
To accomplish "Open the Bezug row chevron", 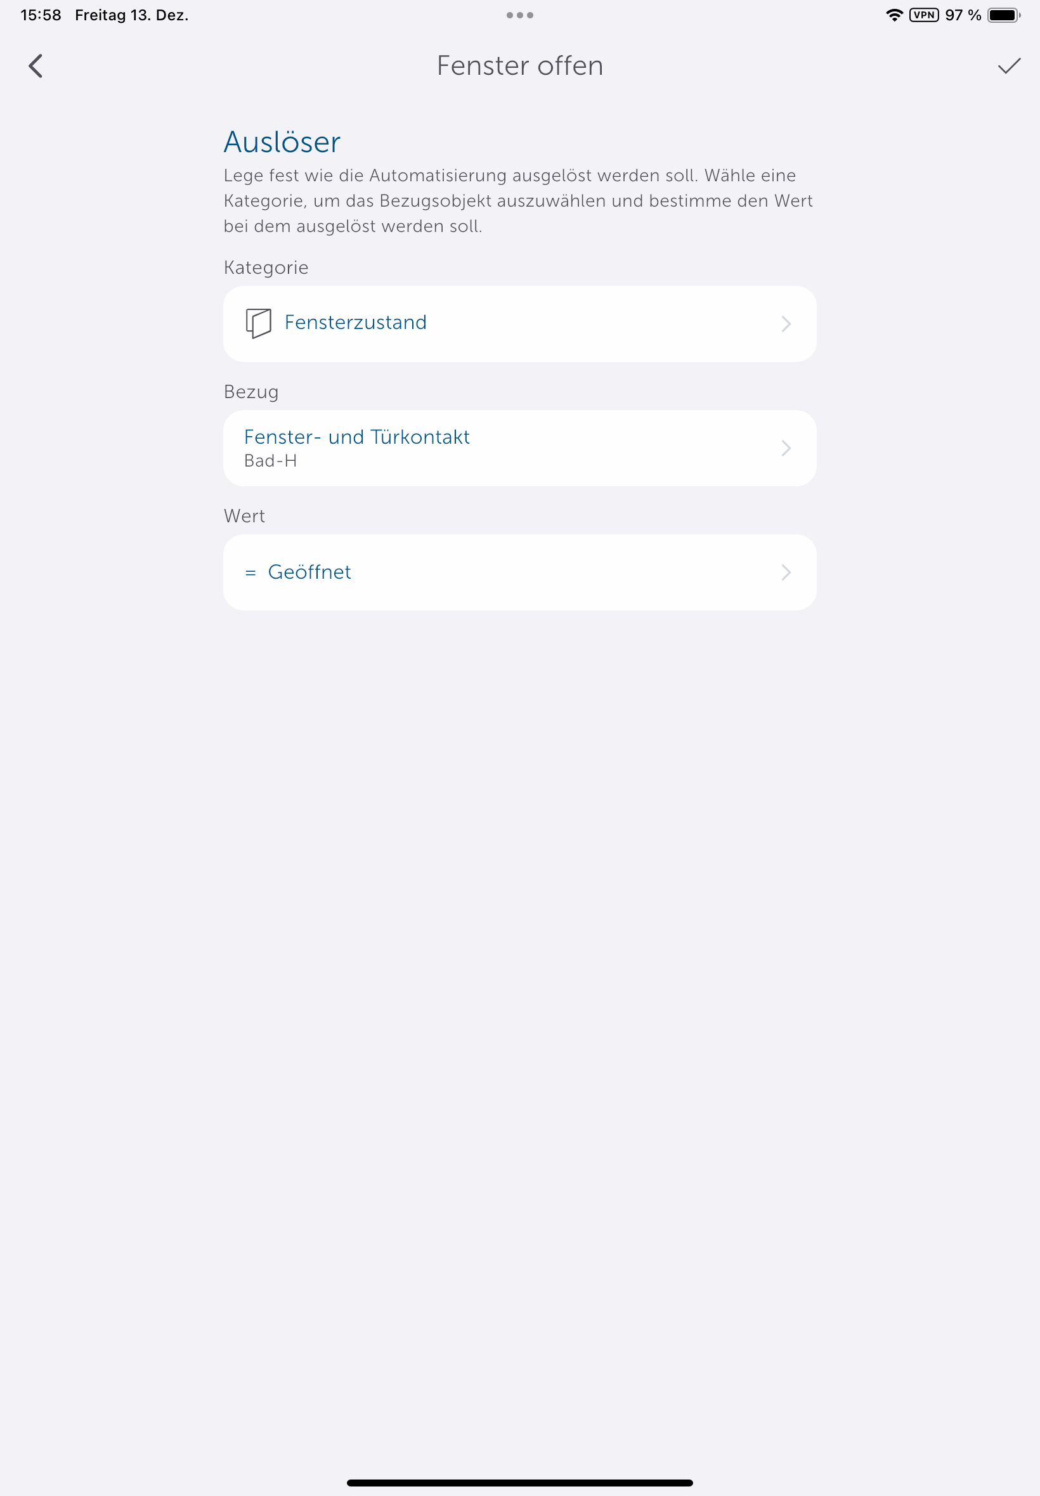I will pyautogui.click(x=786, y=448).
